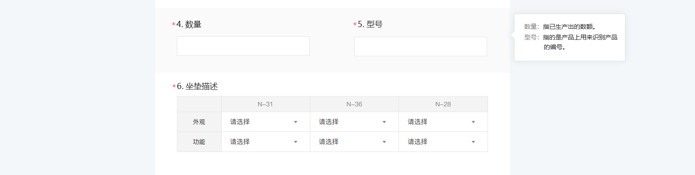Click the 5. 型号 question label

(370, 24)
